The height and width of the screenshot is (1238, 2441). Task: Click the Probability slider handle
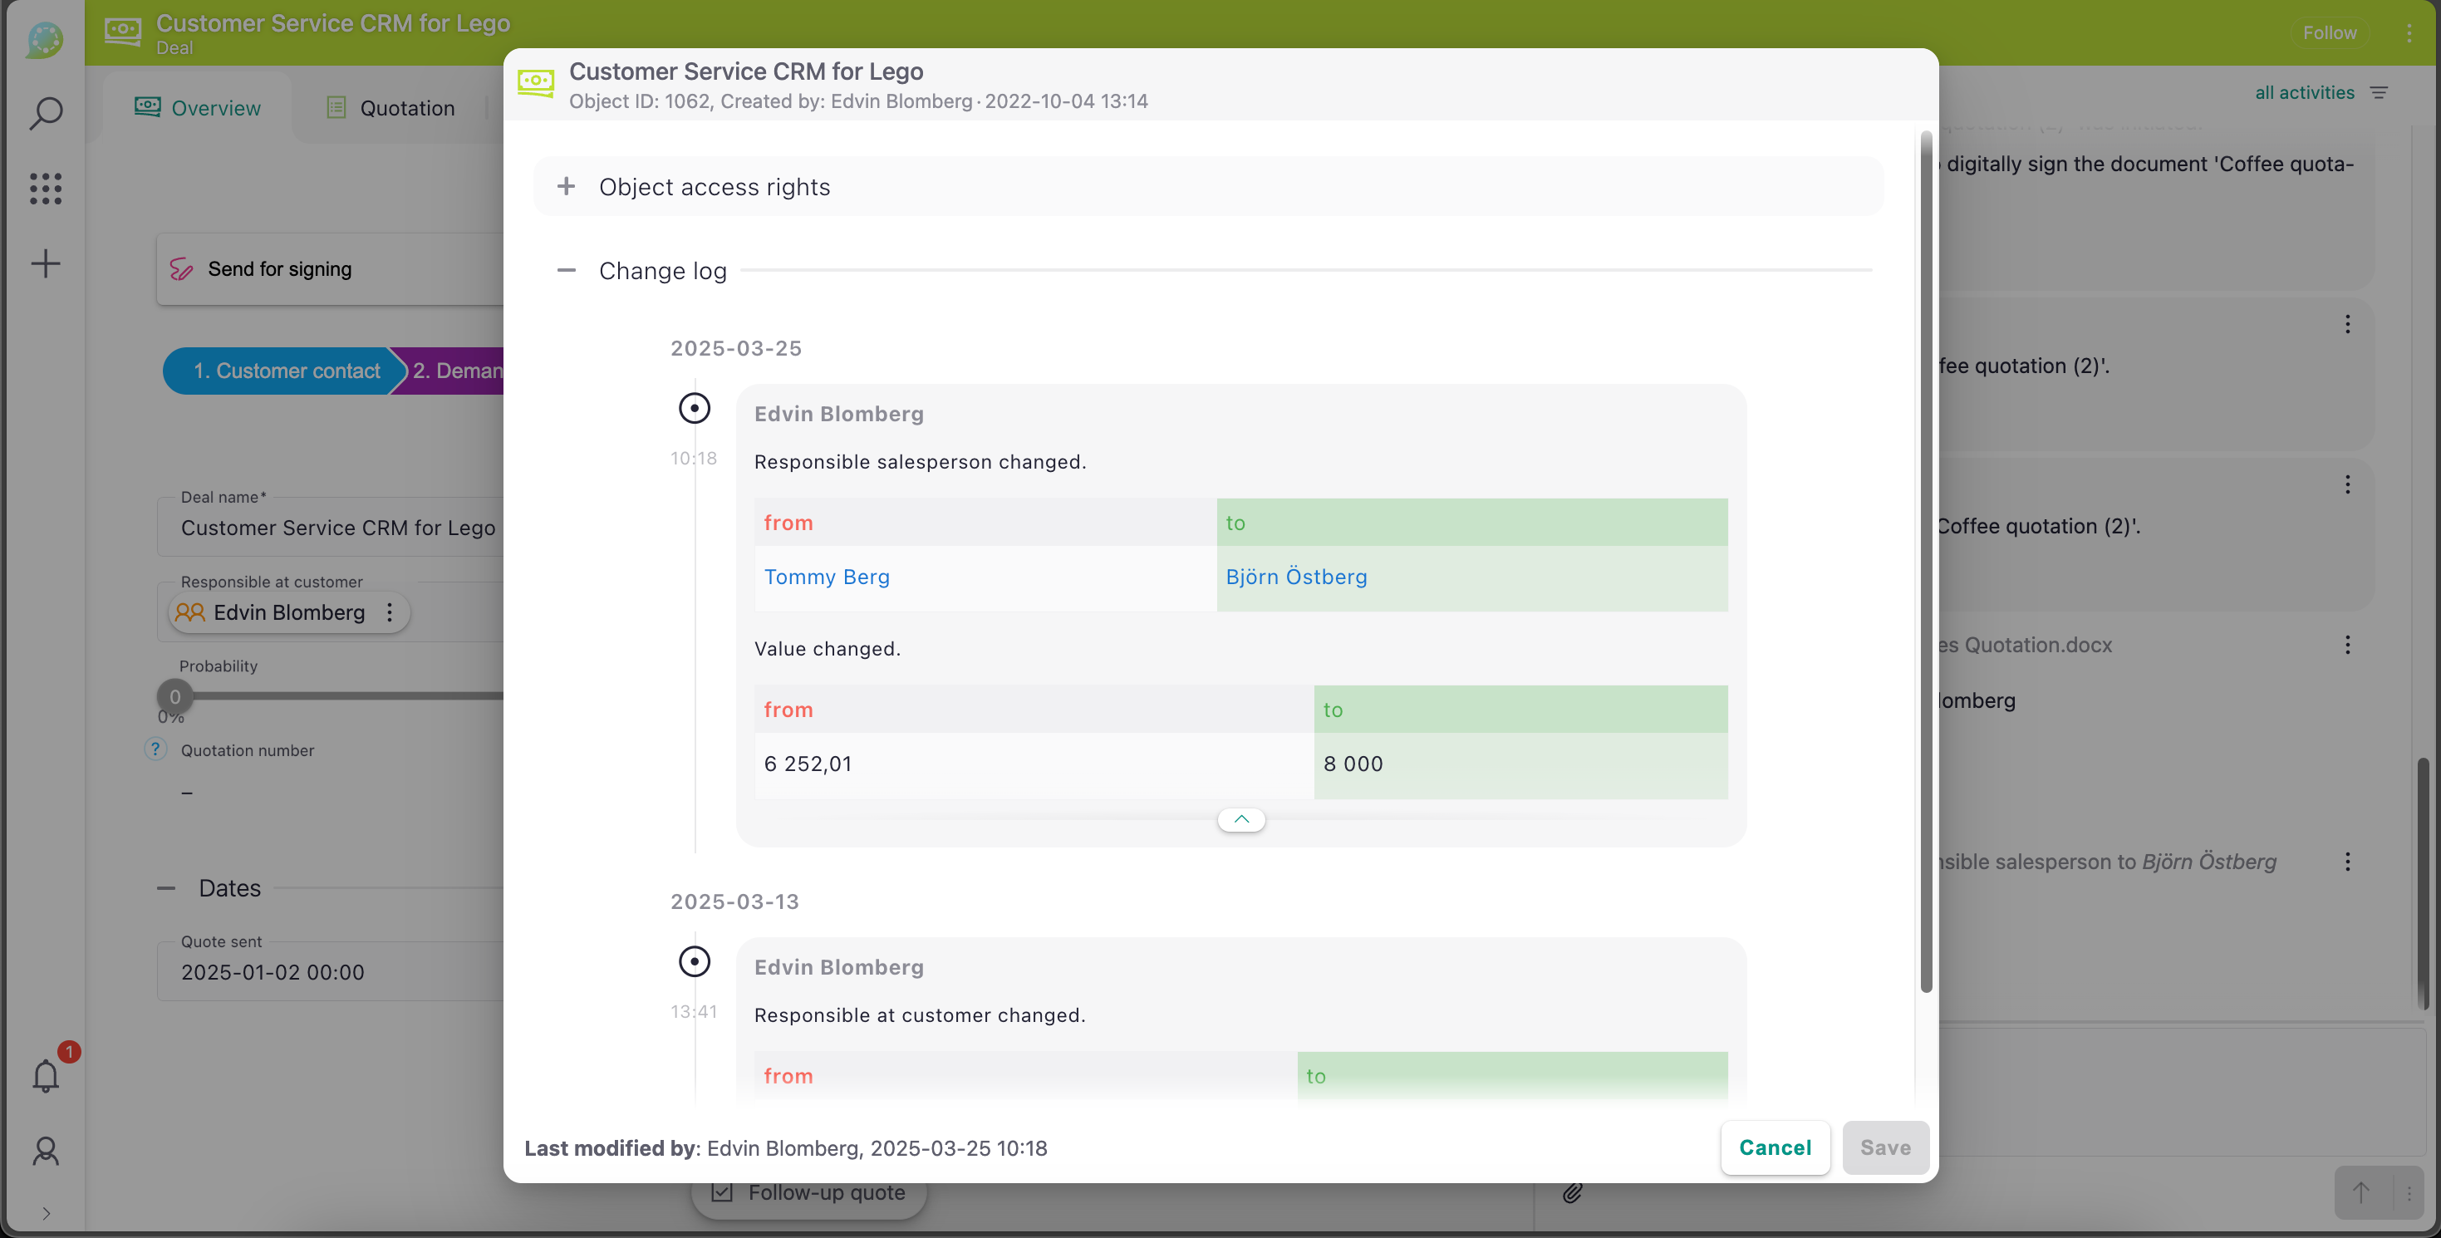(x=174, y=697)
